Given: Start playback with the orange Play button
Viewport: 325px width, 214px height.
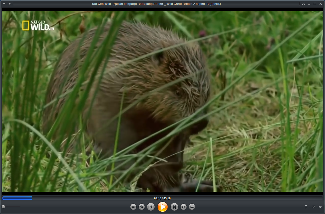Looking at the screenshot, I should pos(162,207).
